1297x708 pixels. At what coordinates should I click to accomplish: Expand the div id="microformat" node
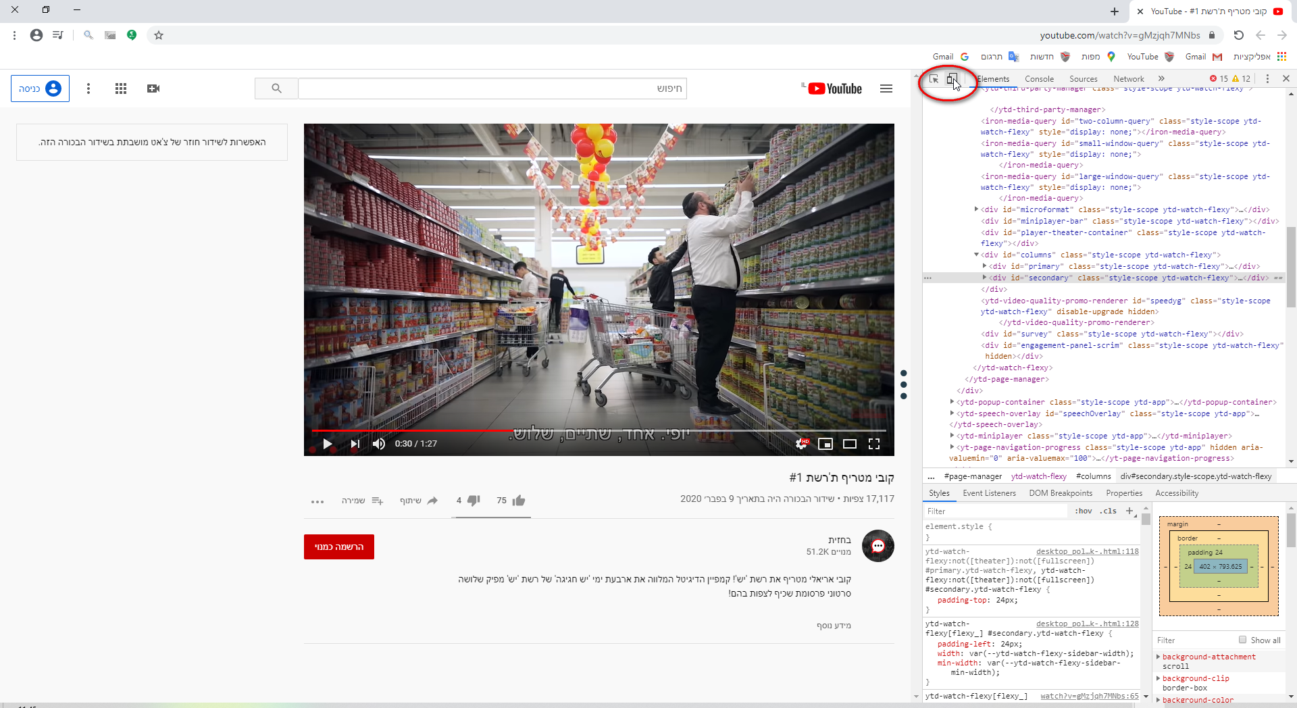click(x=976, y=209)
